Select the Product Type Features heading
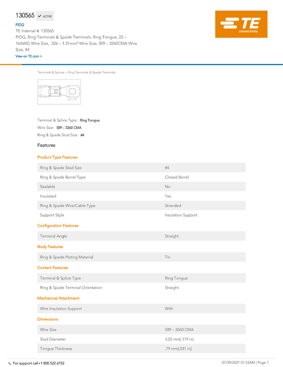Image resolution: width=283 pixels, height=367 pixels. 57,157
